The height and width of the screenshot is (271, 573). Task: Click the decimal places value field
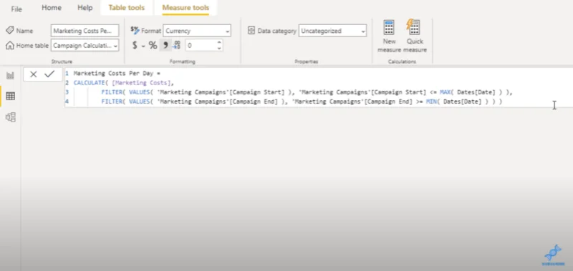tap(201, 45)
